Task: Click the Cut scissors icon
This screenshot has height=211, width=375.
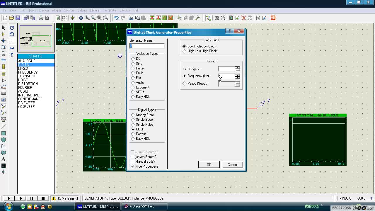Action: 131,18
